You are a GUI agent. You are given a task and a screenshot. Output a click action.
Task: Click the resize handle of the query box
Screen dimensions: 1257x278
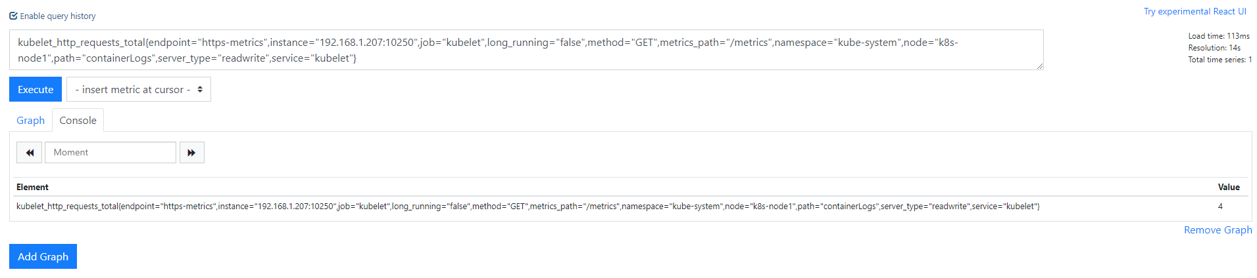pos(1040,66)
